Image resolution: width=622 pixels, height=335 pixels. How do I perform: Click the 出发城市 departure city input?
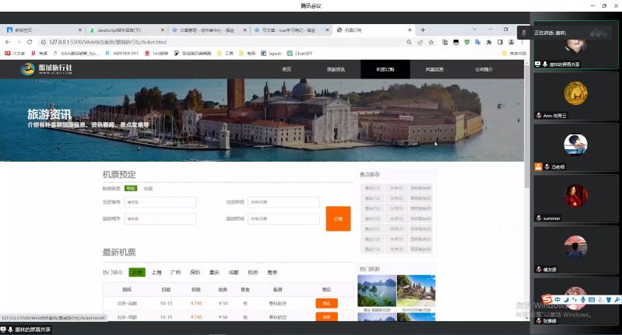pos(160,203)
